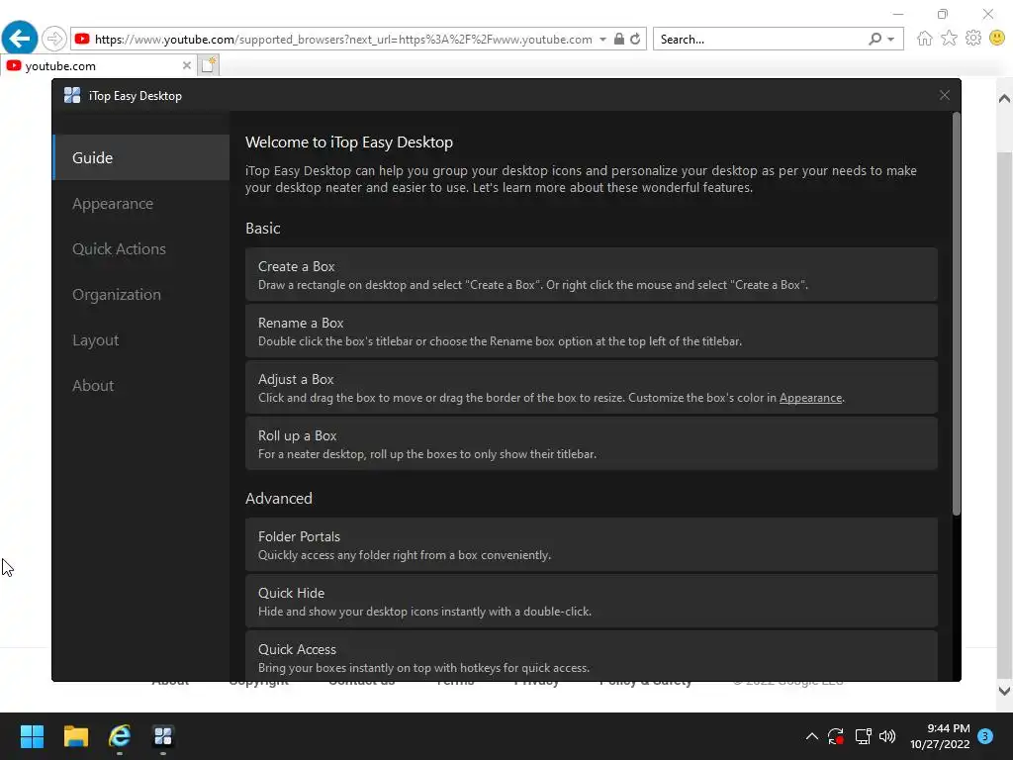Click the browser page scroll up arrow

click(x=1004, y=99)
